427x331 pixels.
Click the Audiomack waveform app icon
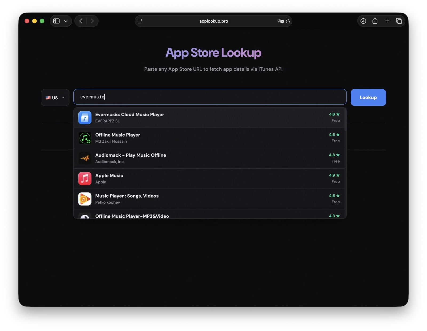point(85,158)
